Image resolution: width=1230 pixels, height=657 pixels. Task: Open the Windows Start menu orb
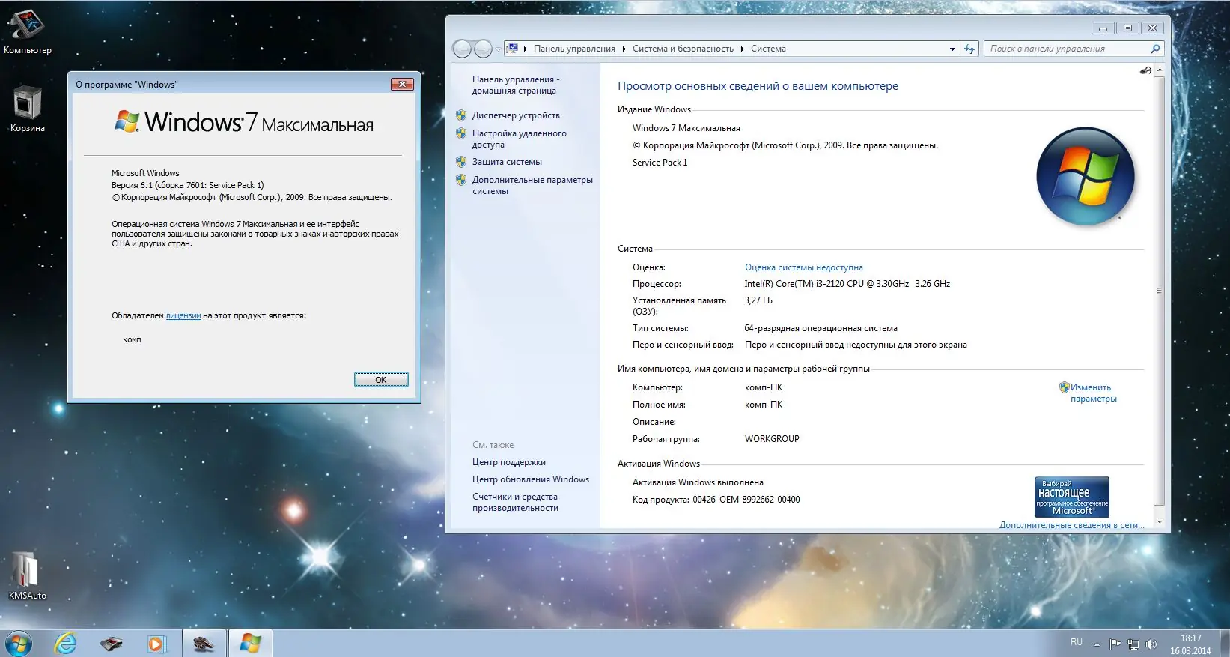(x=19, y=644)
